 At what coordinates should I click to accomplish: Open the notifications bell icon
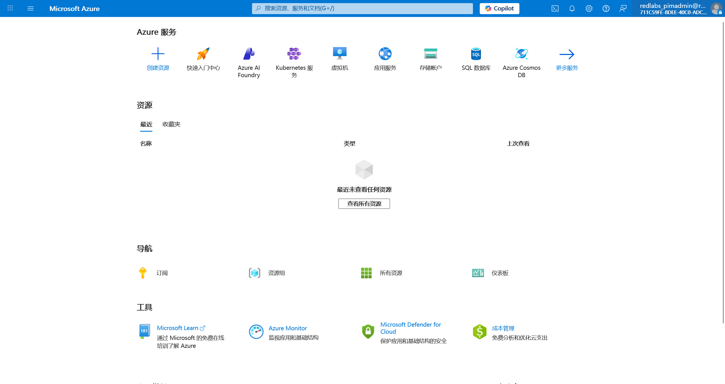(572, 8)
